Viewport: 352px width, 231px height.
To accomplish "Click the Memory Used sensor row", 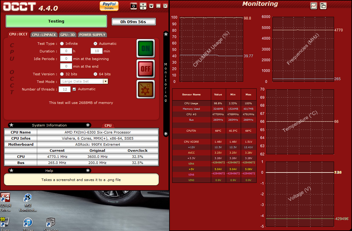I will coord(214,109).
